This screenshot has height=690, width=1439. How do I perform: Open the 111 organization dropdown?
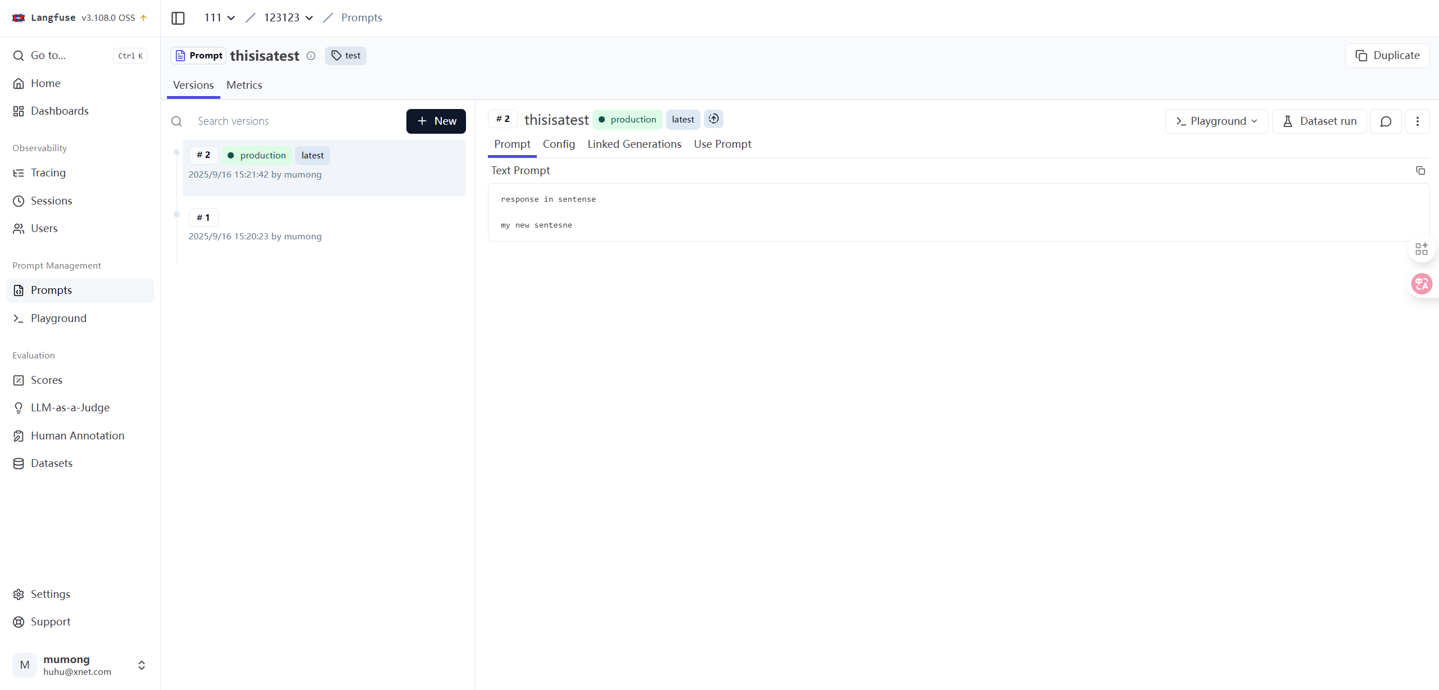pos(219,17)
